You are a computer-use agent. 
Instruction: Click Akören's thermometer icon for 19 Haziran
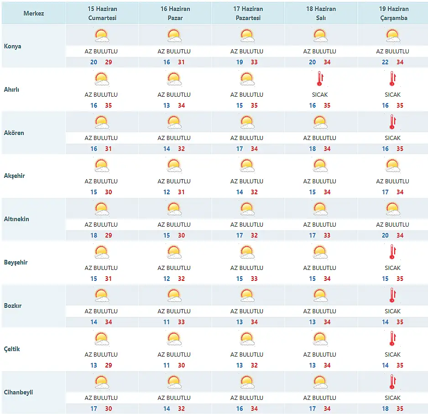point(392,122)
